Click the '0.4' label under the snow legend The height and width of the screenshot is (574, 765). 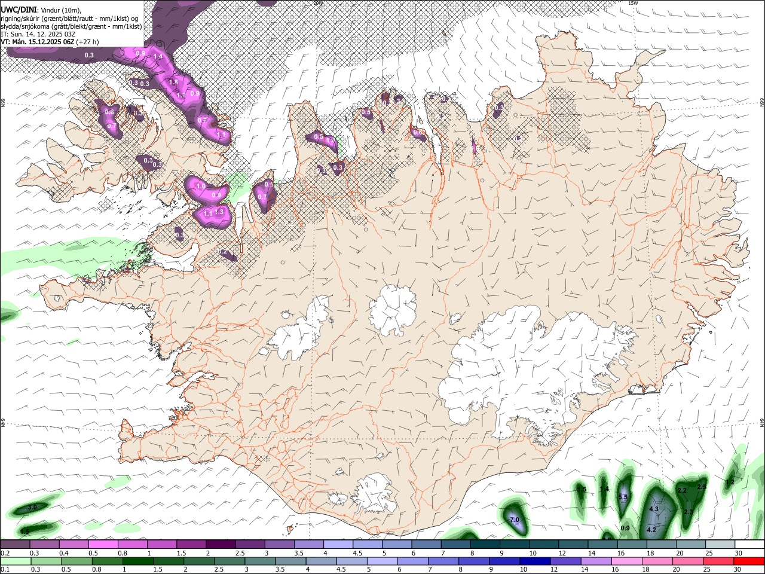[x=63, y=553]
